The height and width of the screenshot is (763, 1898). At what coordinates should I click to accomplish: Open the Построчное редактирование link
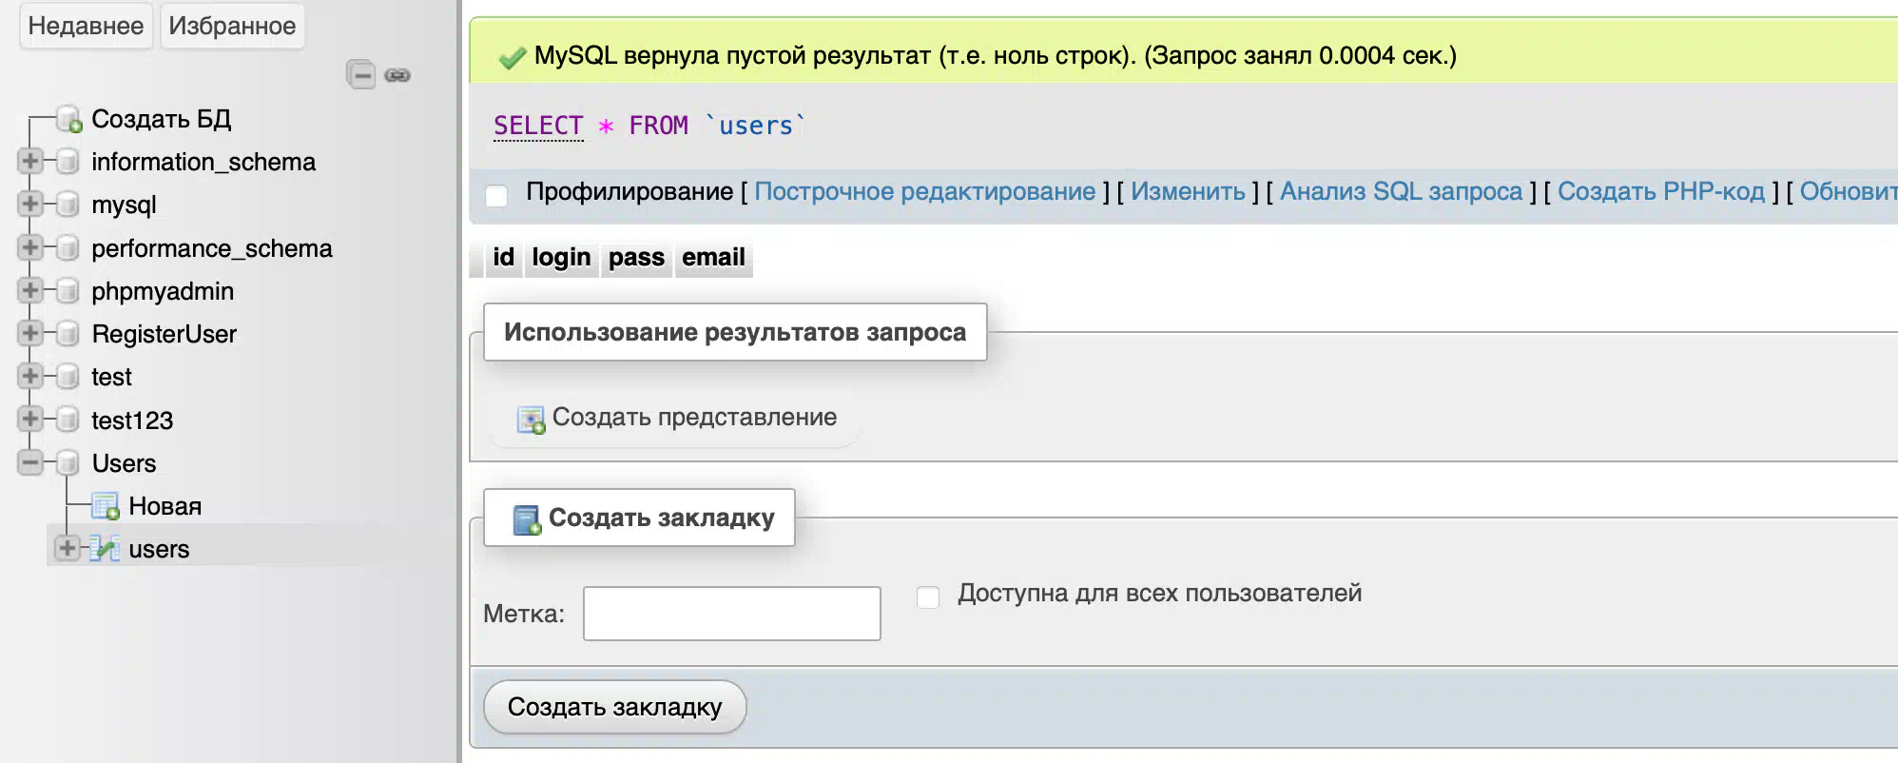coord(924,191)
